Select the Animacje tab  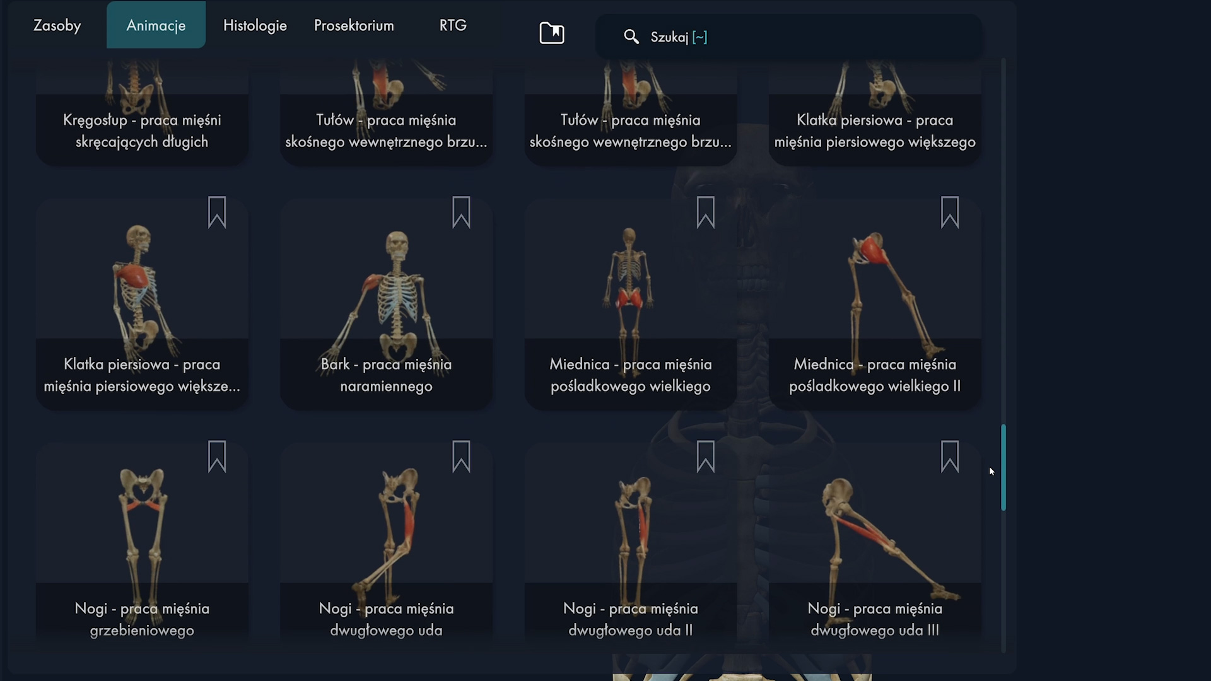pyautogui.click(x=156, y=25)
